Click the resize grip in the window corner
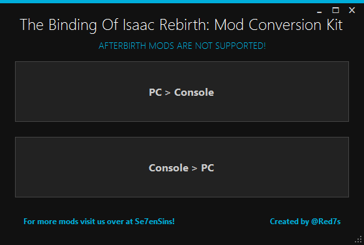The image size is (364, 245). 359,239
